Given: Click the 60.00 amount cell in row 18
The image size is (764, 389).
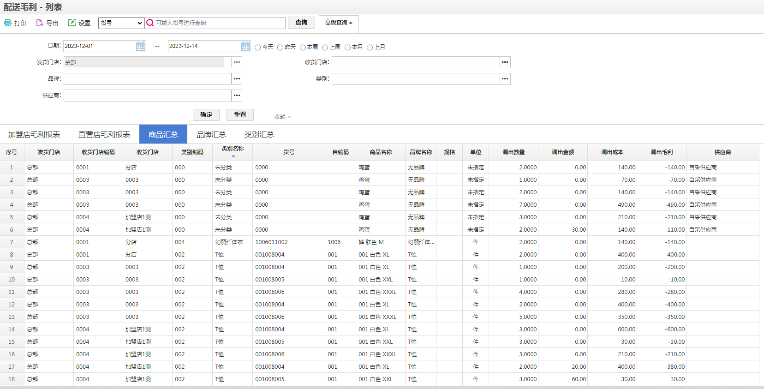Looking at the screenshot, I should tap(563, 379).
